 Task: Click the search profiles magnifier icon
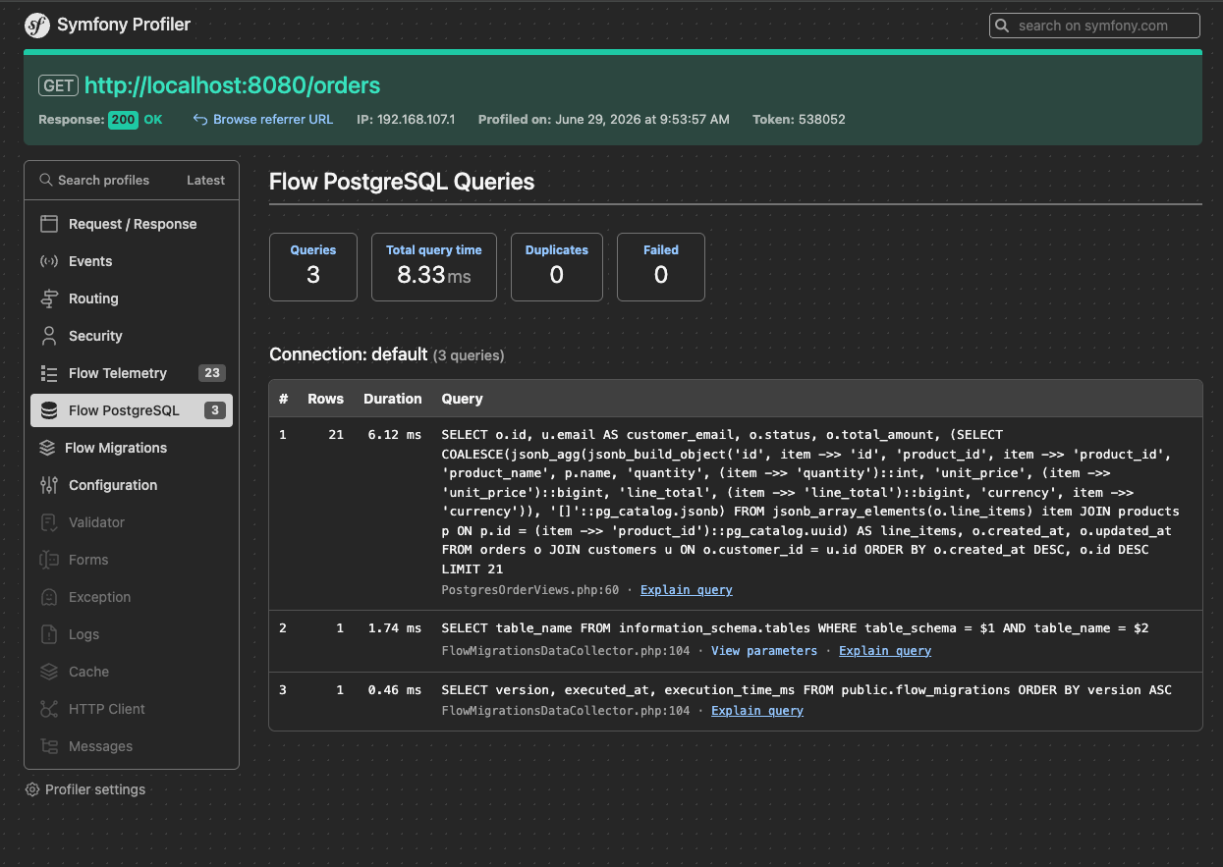(x=45, y=180)
